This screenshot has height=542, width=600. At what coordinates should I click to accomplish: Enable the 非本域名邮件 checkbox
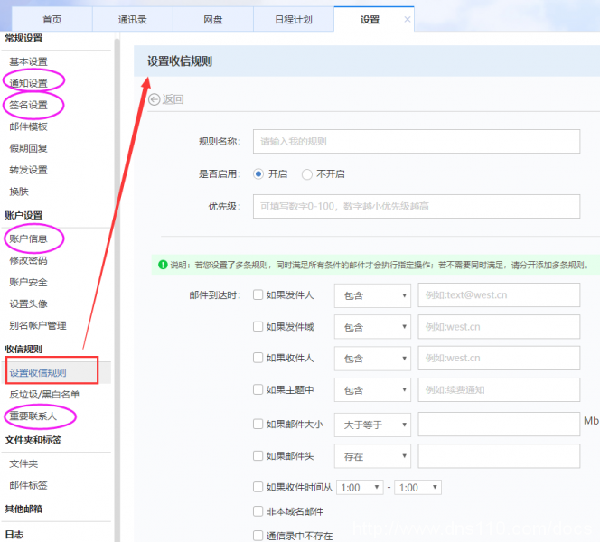pyautogui.click(x=258, y=511)
